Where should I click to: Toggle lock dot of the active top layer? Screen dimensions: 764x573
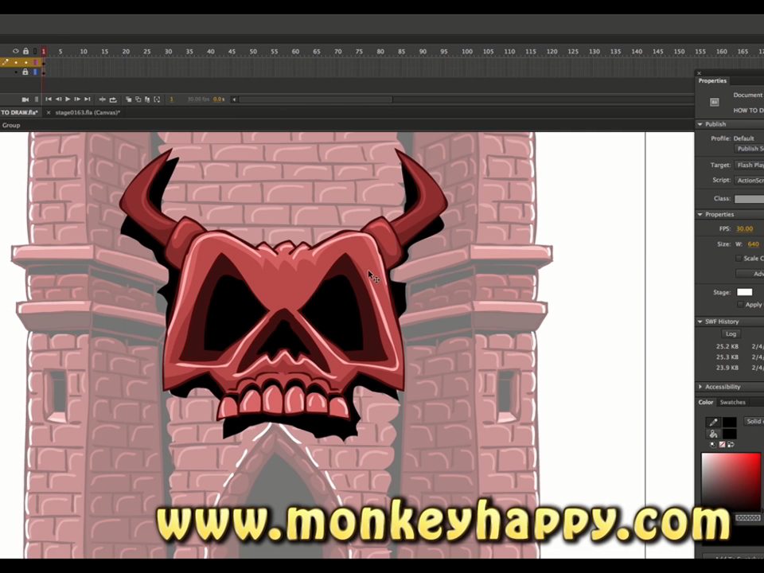25,62
